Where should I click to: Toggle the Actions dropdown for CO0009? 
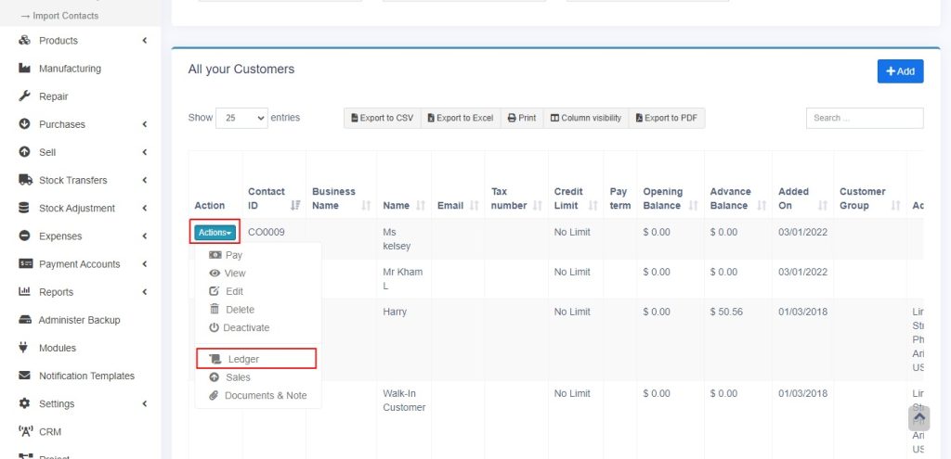pos(215,233)
